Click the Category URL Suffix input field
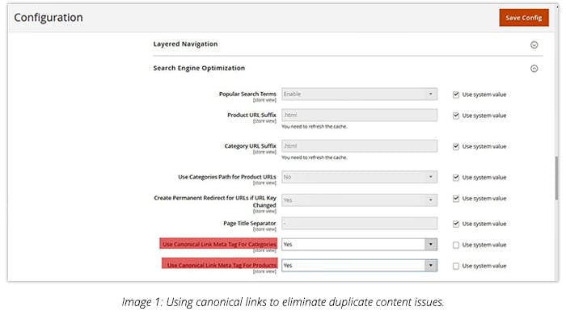Viewport: 566px width, 315px height. point(360,146)
